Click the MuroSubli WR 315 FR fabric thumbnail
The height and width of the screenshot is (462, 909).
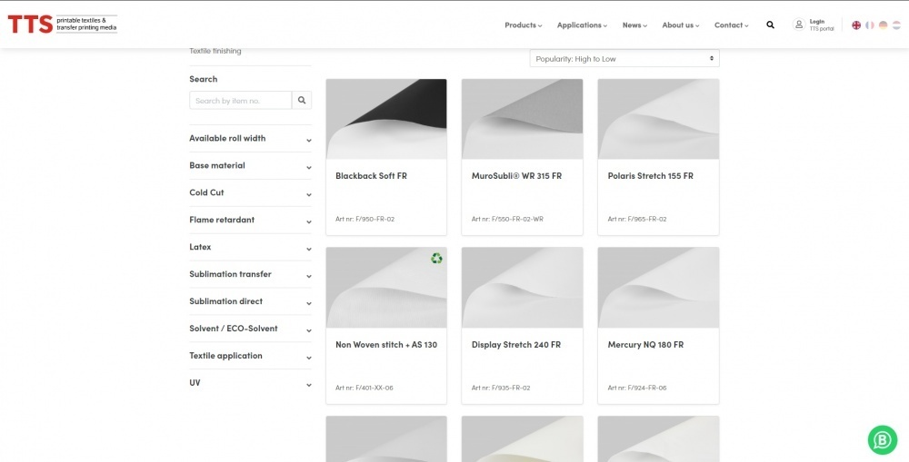(523, 119)
